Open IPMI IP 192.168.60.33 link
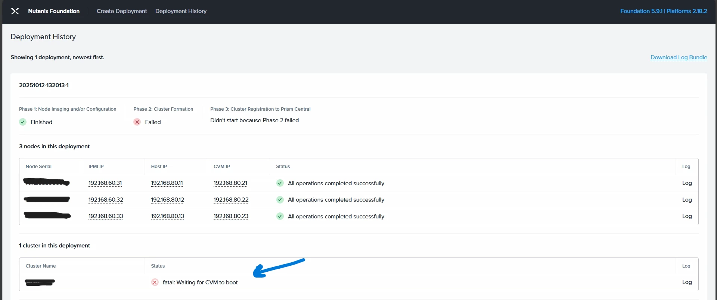Viewport: 717px width, 300px height. (106, 216)
